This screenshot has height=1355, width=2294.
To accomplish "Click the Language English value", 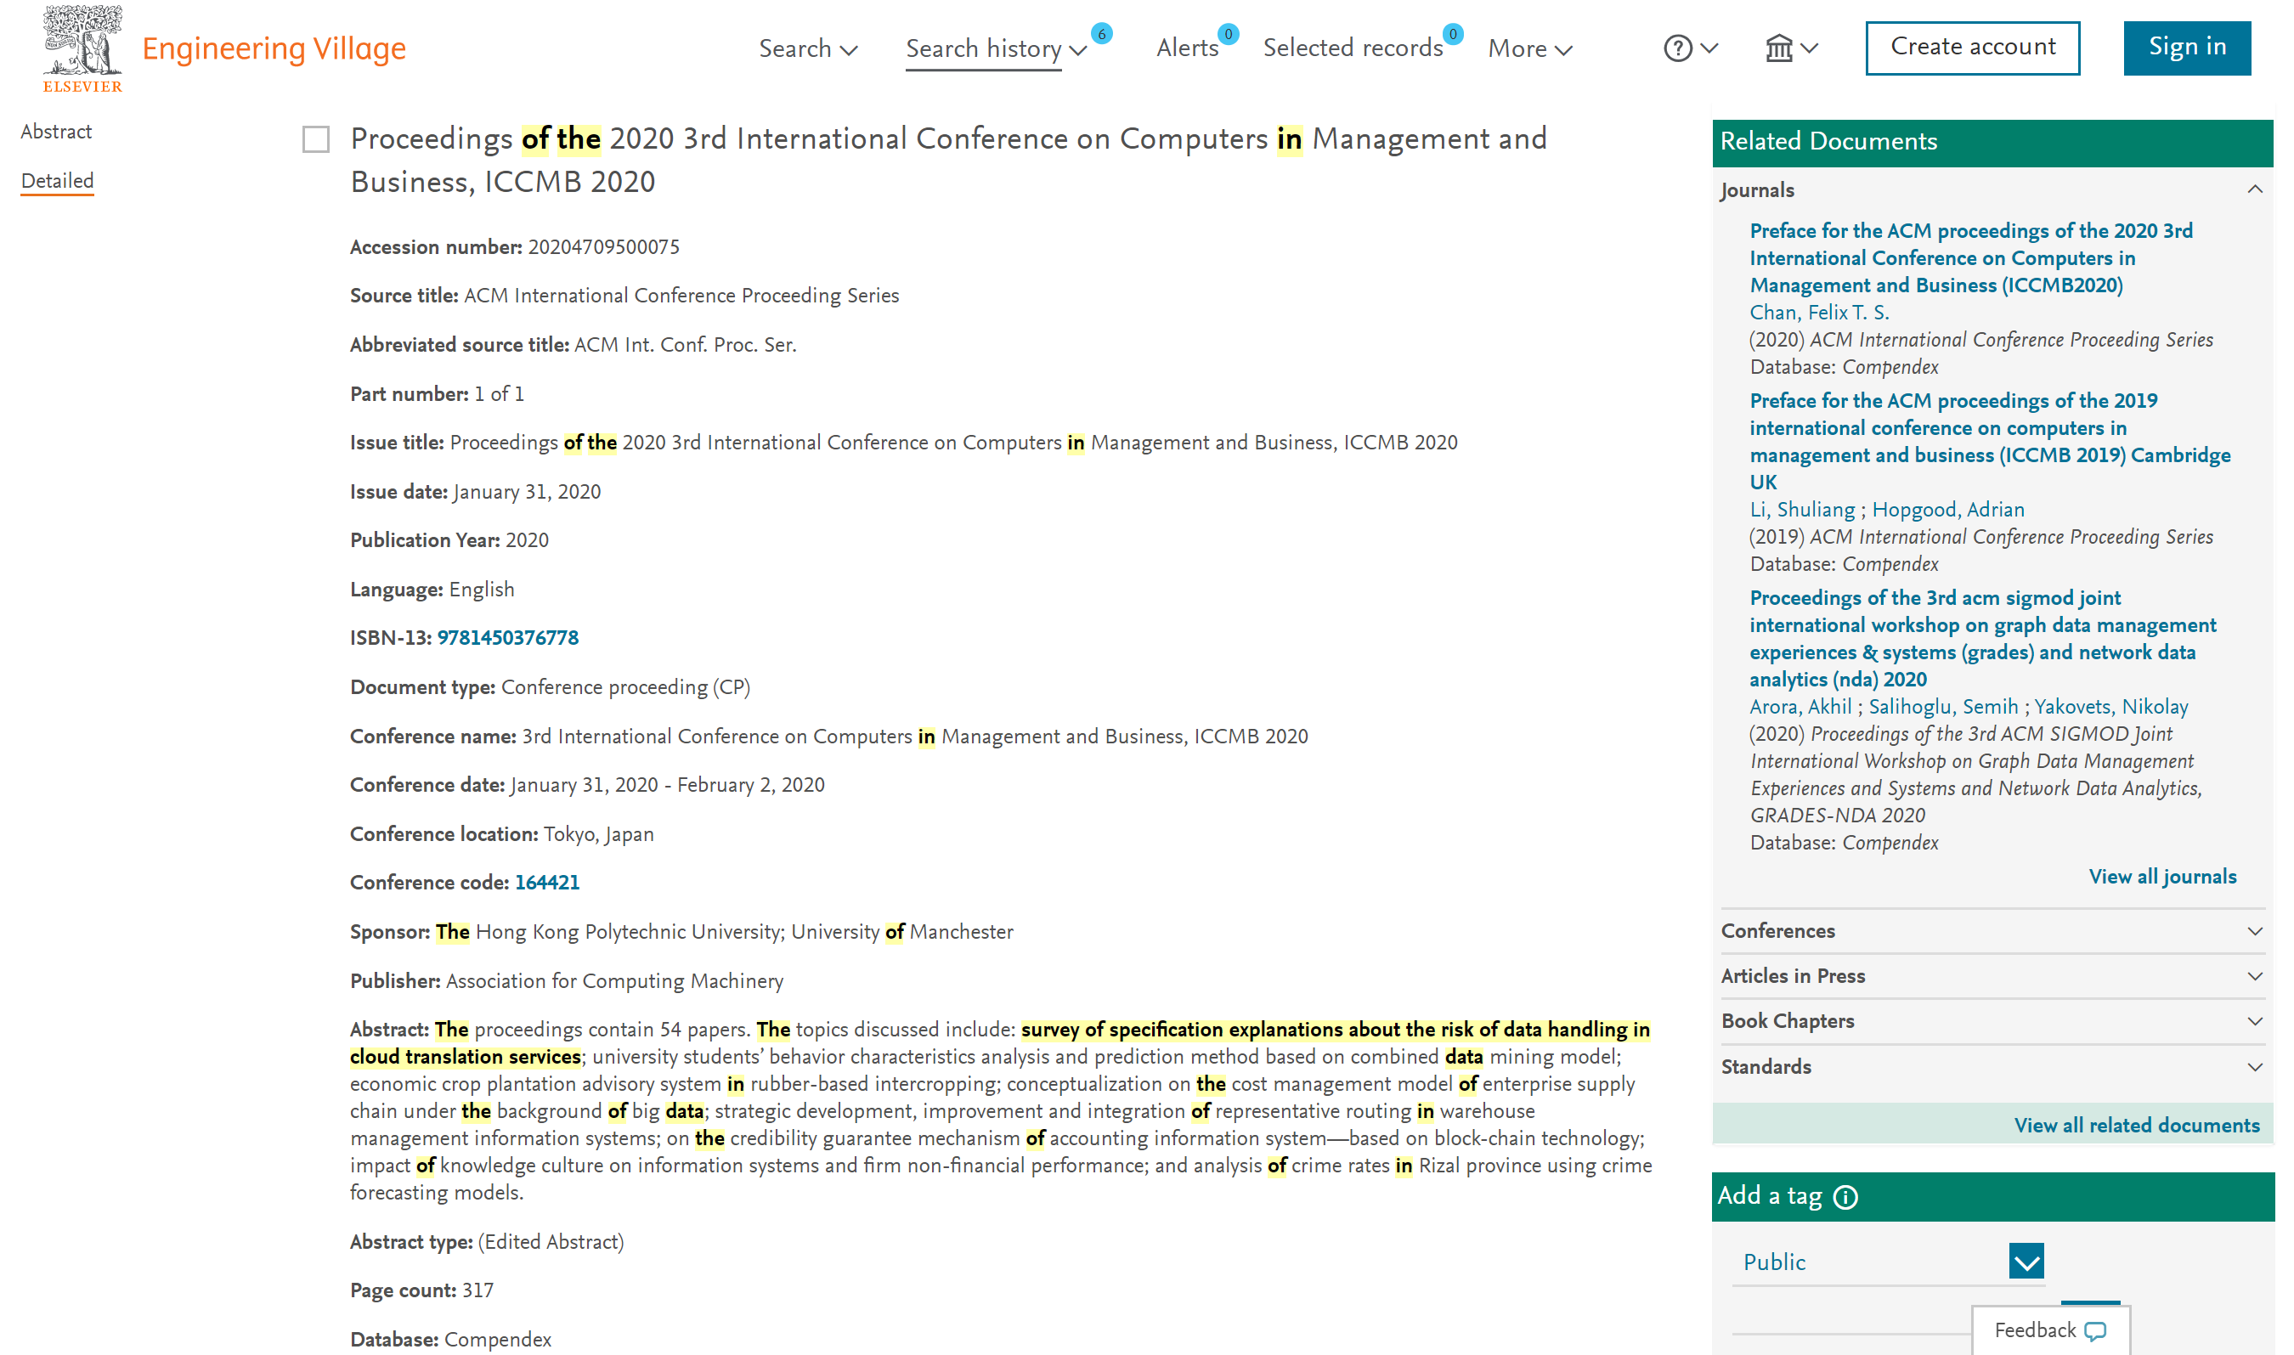I will click(481, 590).
